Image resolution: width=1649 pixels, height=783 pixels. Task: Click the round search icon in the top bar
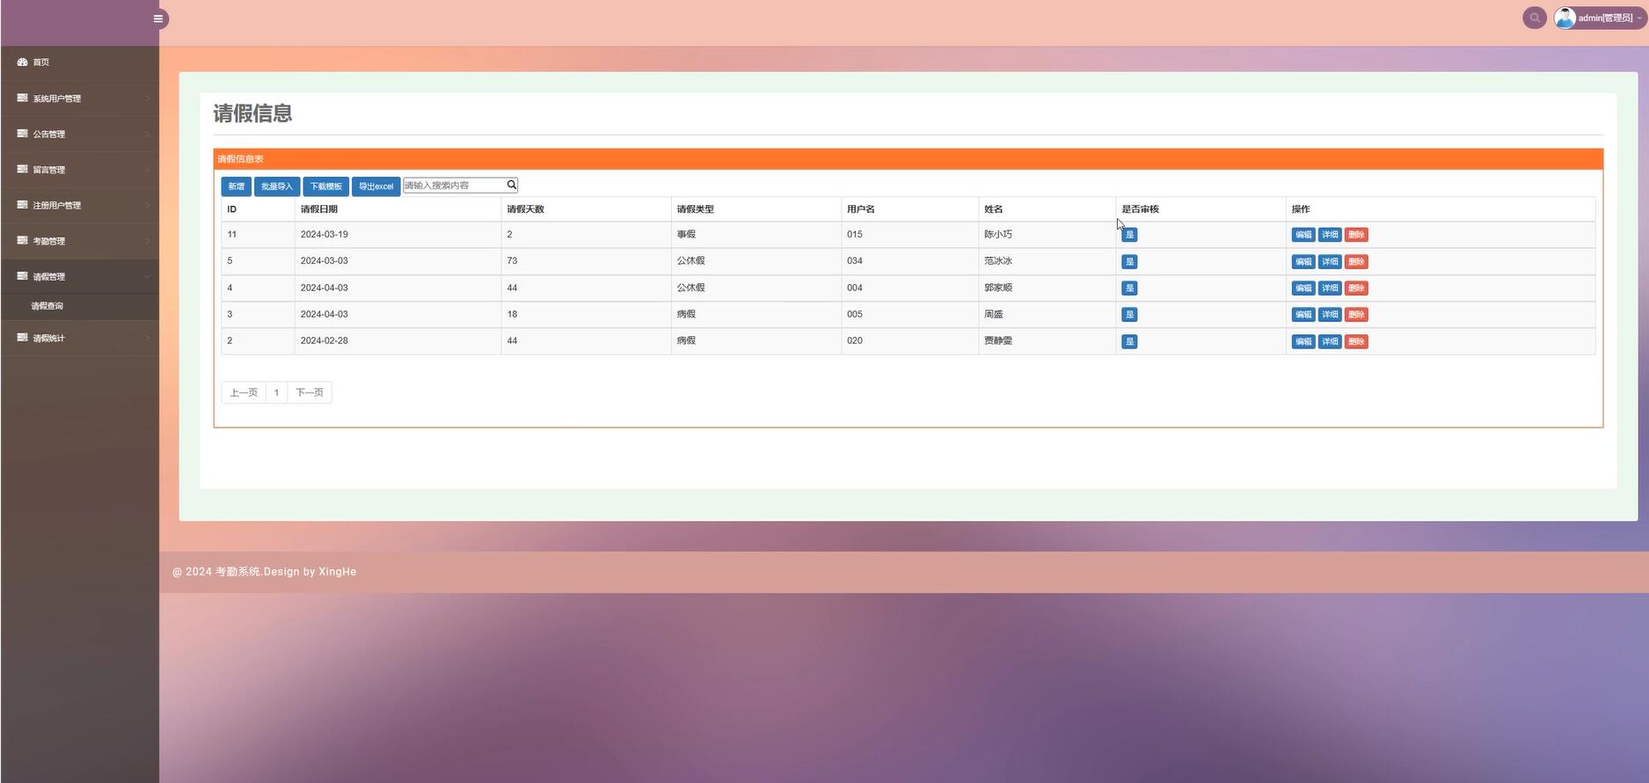click(x=1535, y=18)
